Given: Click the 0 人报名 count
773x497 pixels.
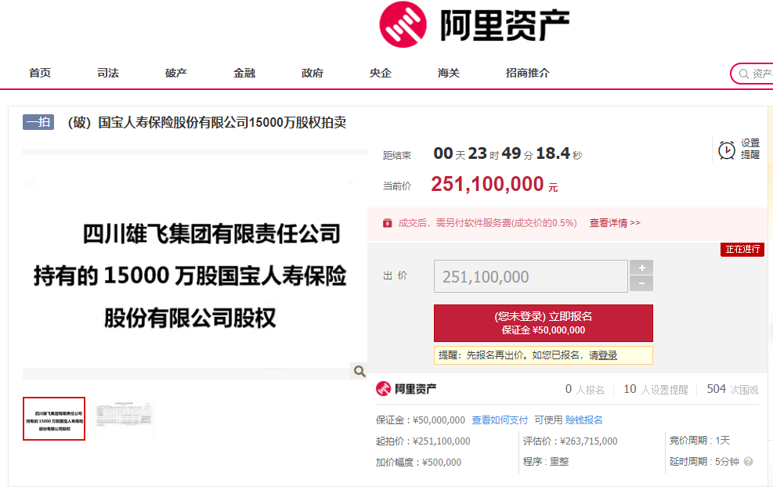Looking at the screenshot, I should tap(585, 390).
